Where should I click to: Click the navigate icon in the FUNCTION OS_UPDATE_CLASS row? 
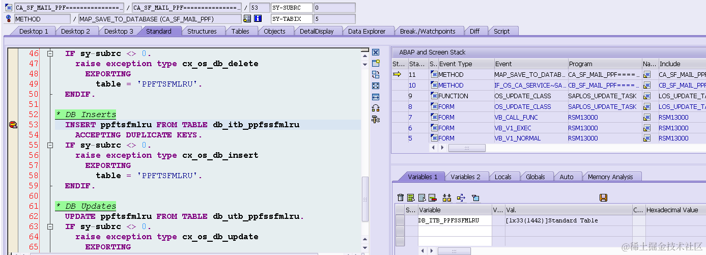coord(647,96)
